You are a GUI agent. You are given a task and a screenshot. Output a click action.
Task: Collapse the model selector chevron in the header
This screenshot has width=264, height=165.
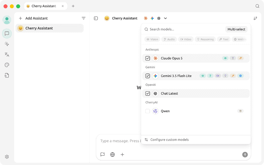(165, 18)
